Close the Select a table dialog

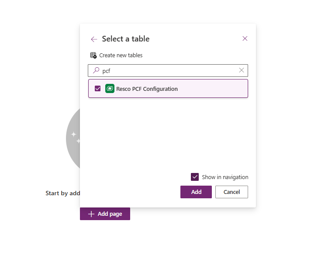[245, 38]
